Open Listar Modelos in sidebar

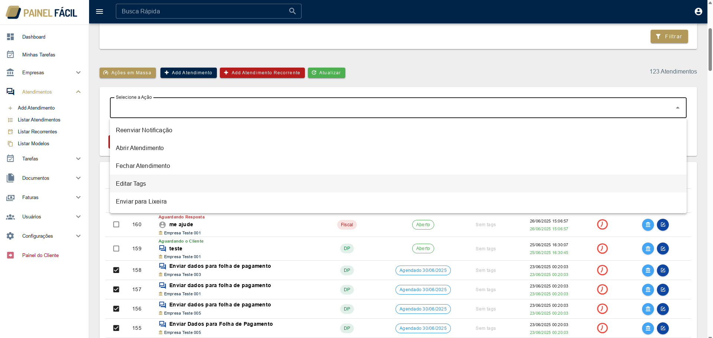(x=33, y=143)
